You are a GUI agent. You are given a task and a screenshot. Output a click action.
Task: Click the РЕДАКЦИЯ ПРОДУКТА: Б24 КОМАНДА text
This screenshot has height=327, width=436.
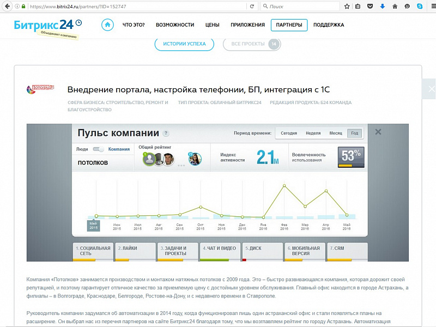coord(311,102)
